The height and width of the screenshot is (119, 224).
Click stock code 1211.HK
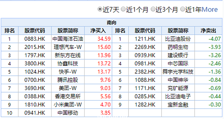[145, 39]
